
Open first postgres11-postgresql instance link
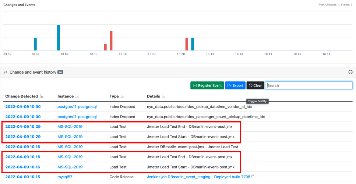(77, 107)
